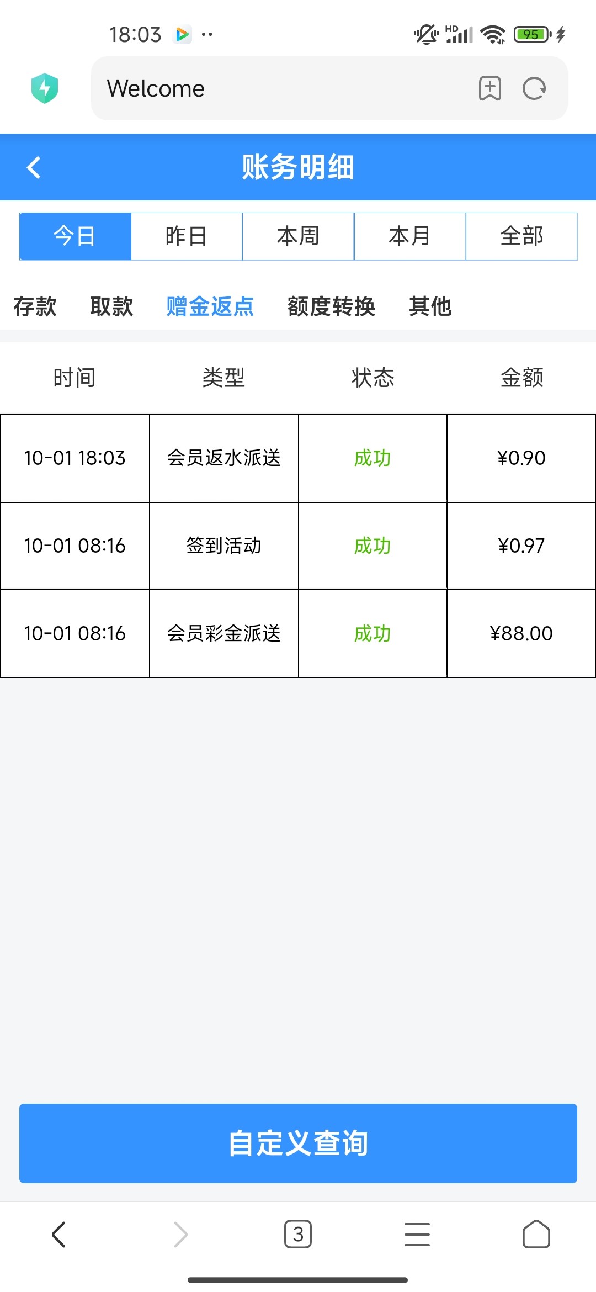
Task: Show 全部 records
Action: pos(521,236)
